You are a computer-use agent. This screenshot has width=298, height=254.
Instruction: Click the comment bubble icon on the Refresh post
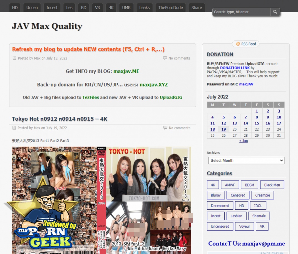[165, 58]
